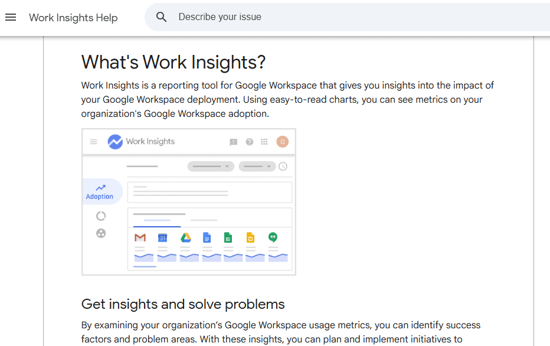550x346 pixels.
Task: Click the heading What's Work Insights?
Action: [173, 63]
